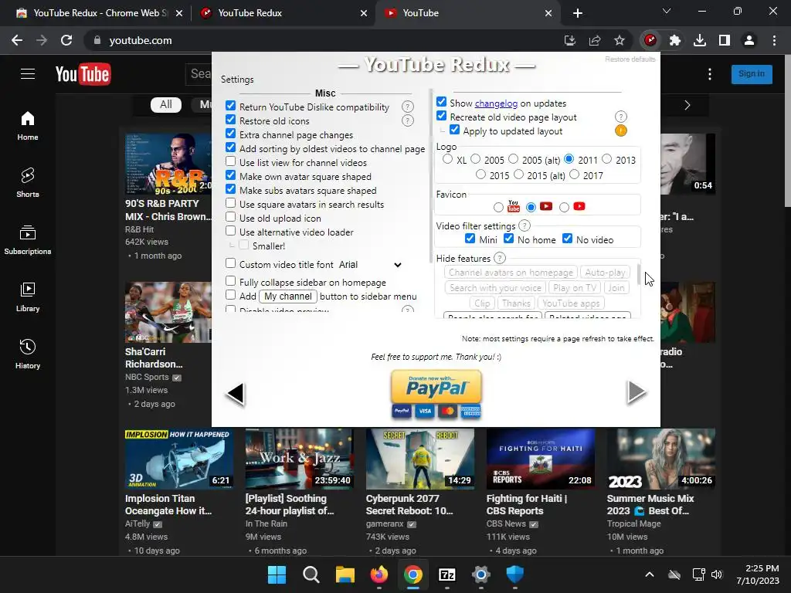The height and width of the screenshot is (593, 791).
Task: Toggle Channel avatars on homepage hide feature
Action: [511, 273]
